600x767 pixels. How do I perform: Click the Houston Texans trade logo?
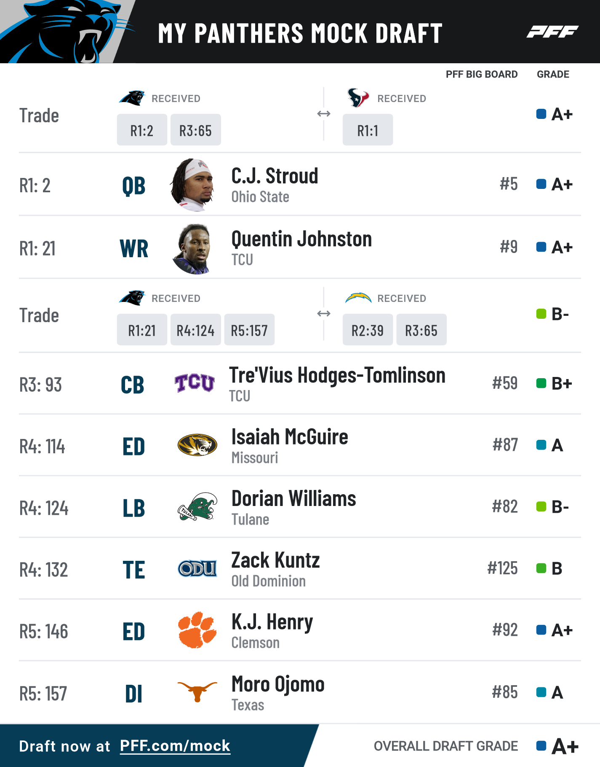(358, 98)
